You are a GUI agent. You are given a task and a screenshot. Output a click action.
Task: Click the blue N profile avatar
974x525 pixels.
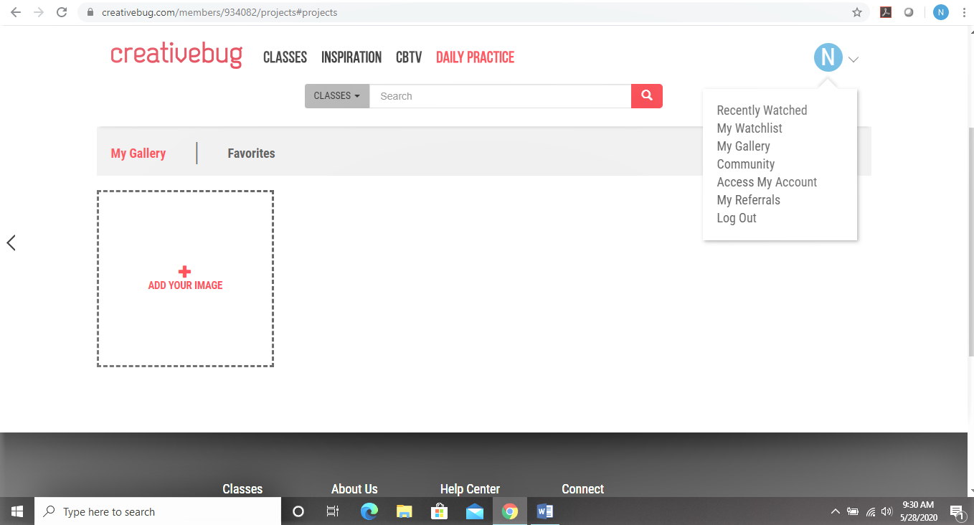tap(828, 57)
